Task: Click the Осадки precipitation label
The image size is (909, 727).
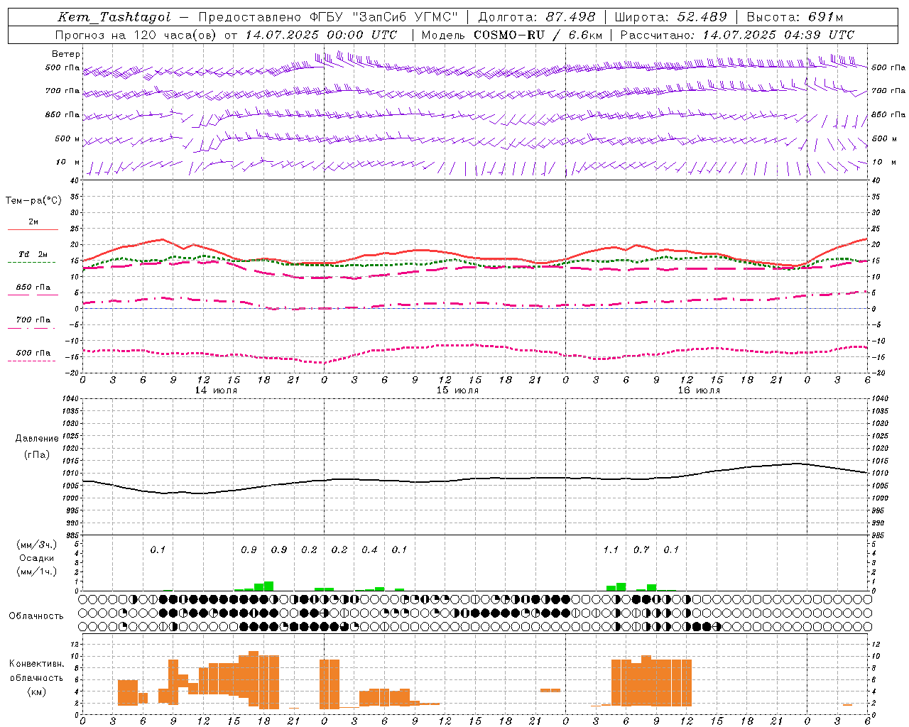Action: 37,558
